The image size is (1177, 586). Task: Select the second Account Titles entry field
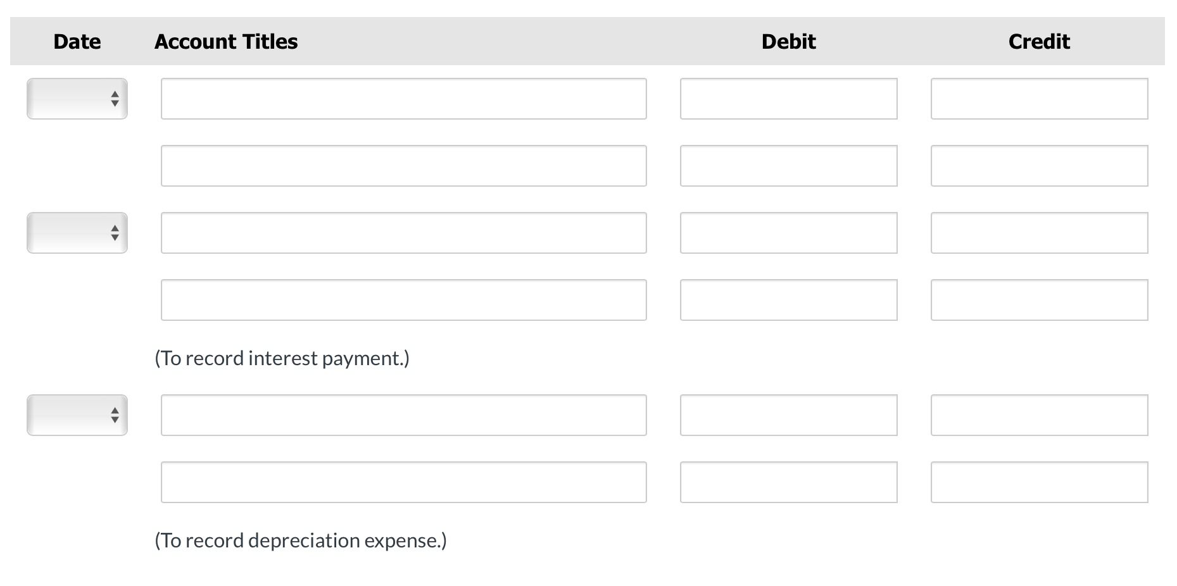point(403,166)
